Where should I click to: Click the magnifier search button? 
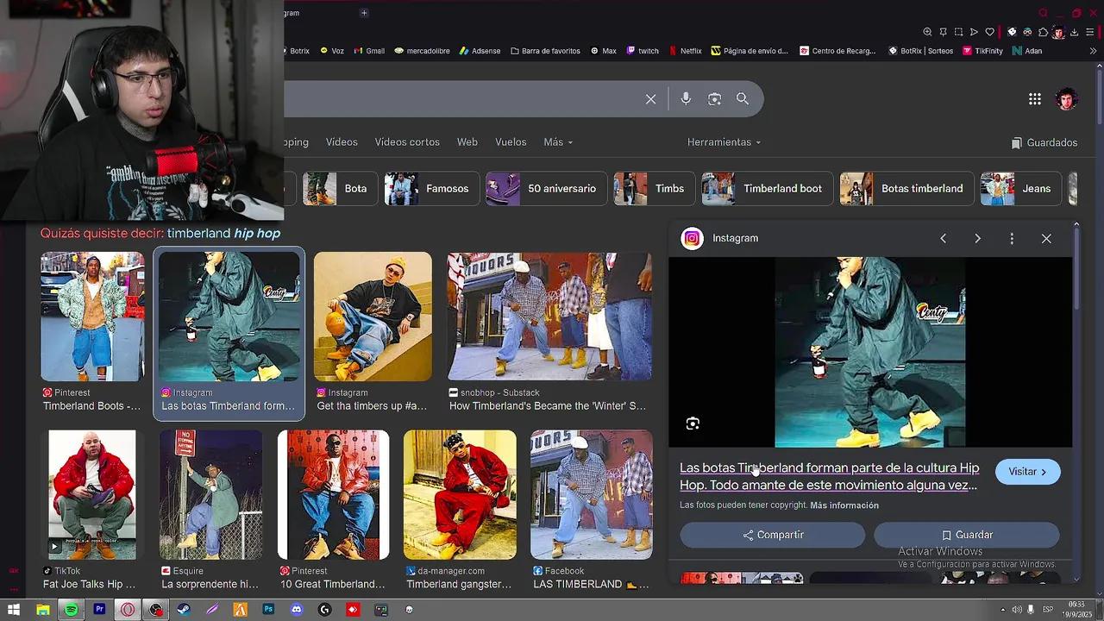(743, 99)
